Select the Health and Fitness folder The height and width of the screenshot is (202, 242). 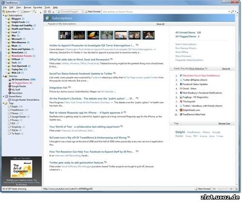tap(21, 29)
